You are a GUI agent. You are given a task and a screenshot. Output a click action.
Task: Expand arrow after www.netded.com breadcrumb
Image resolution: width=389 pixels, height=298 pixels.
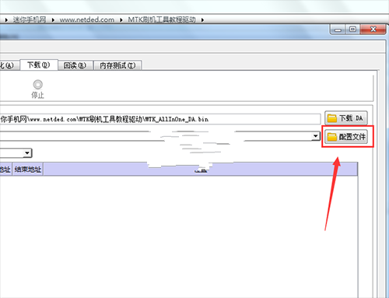point(121,20)
